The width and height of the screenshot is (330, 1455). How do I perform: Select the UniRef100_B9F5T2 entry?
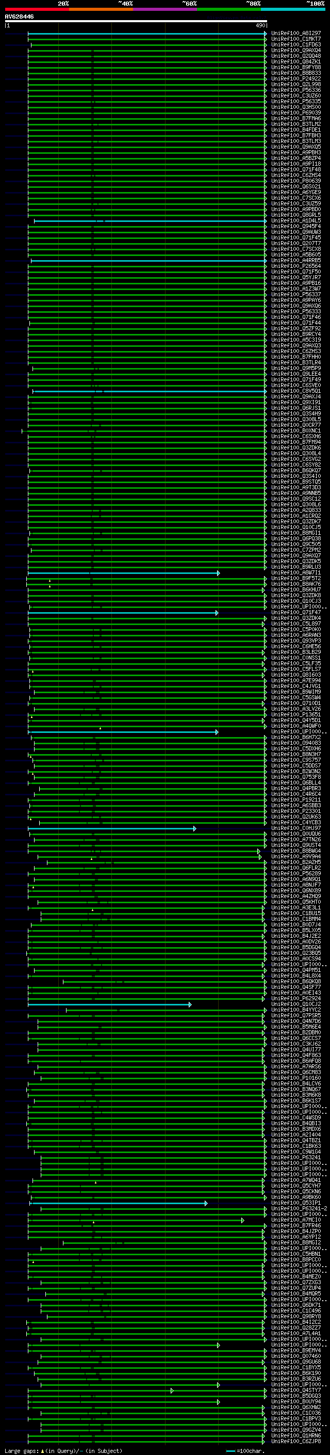tap(295, 578)
